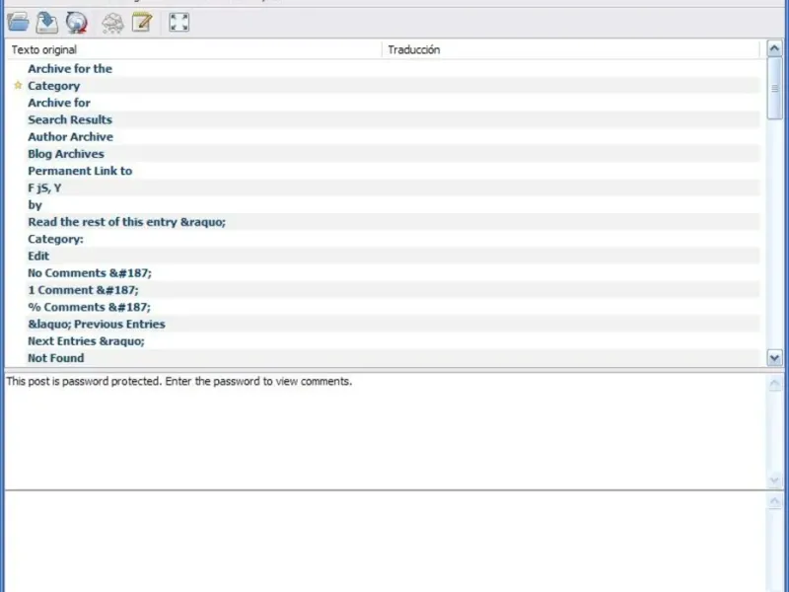Viewport: 789px width, 592px height.
Task: Click inside the source text pane with the password message
Action: pos(386,431)
